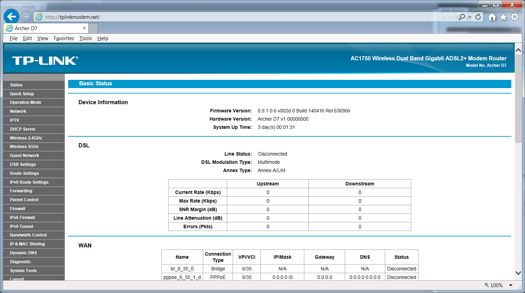Open the View menu
This screenshot has height=293, width=525.
[43, 38]
